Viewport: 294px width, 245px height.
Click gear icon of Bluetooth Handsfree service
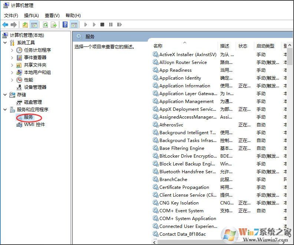coord(155,171)
